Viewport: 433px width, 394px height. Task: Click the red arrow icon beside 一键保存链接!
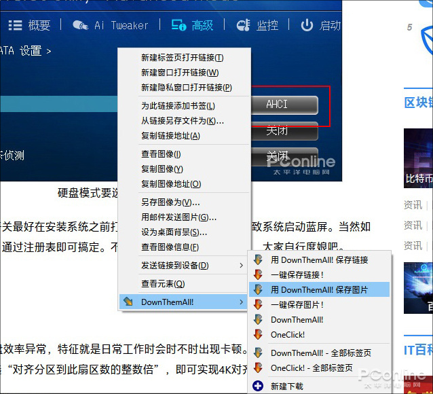(x=258, y=275)
